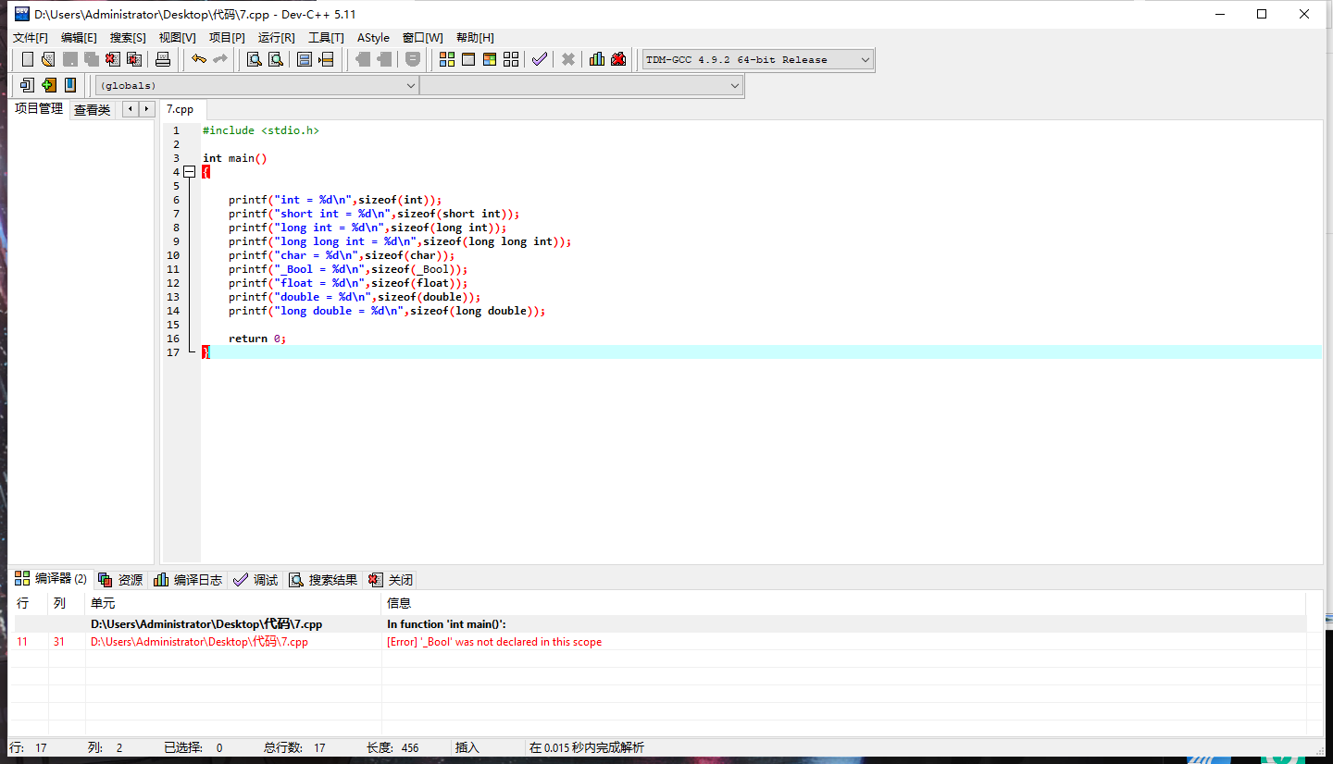
Task: Click the Toggle comment icon
Action: [x=413, y=59]
